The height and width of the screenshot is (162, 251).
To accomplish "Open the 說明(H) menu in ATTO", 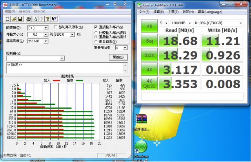I will coord(40,11).
